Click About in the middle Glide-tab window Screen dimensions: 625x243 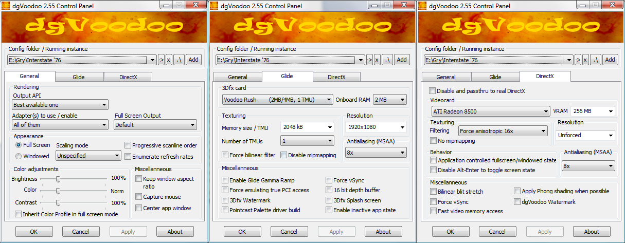[x=383, y=232]
